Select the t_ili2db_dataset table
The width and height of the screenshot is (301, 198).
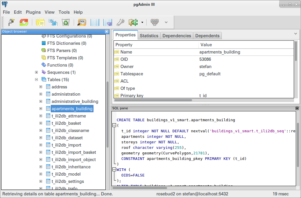(x=67, y=138)
